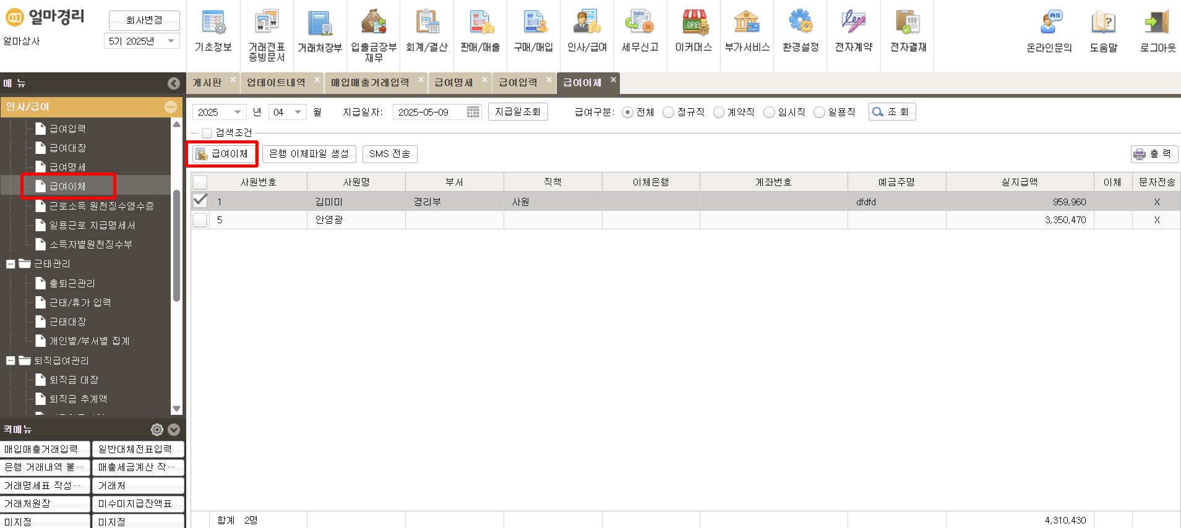Open 급여대장 in the menu tree
Screen dimensions: 1181x528
(x=67, y=148)
